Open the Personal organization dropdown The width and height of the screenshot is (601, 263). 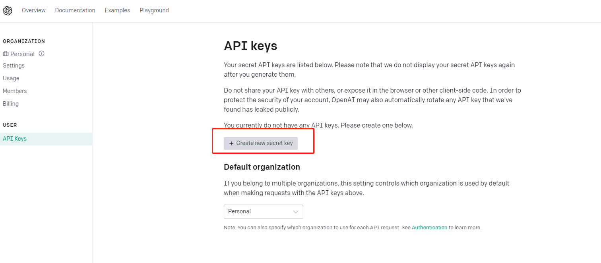click(x=264, y=212)
